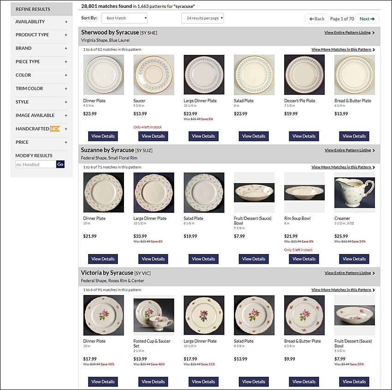392x390 pixels.
Task: Click the Sherwood Salad Plate product name
Action: pyautogui.click(x=244, y=100)
